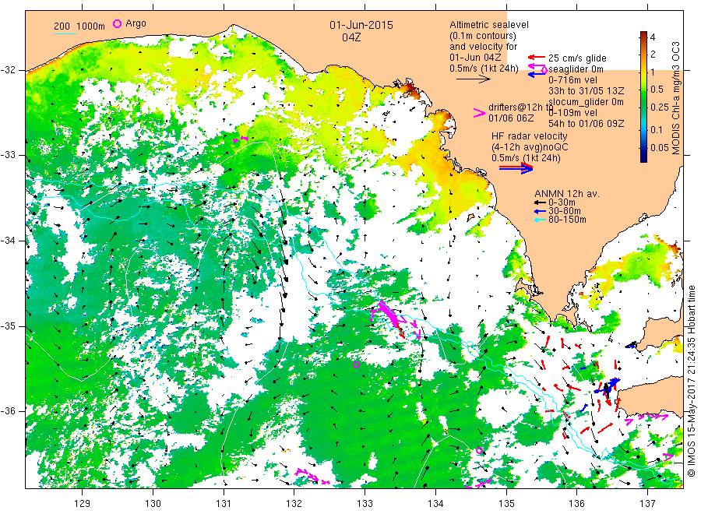Click the '80-150m' depth label
Image resolution: width=701 pixels, height=514 pixels.
[x=567, y=220]
